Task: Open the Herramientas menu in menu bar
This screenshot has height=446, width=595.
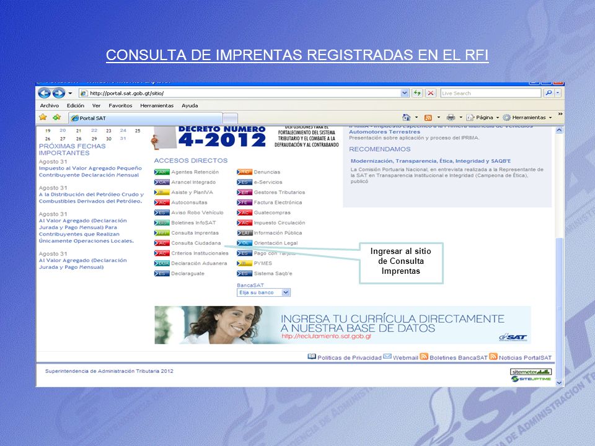Action: tap(157, 105)
